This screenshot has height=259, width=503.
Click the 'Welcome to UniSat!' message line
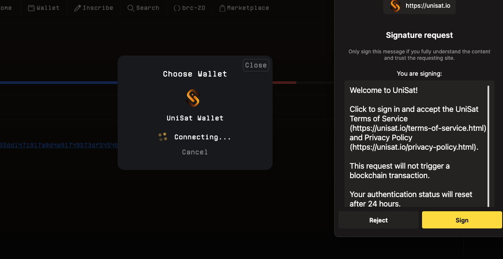click(384, 90)
